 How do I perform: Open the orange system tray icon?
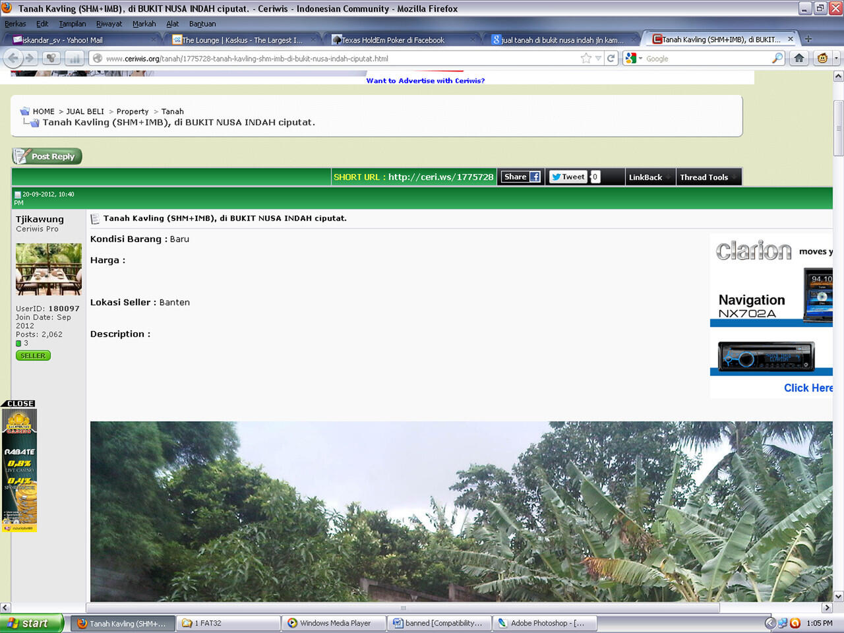tap(795, 623)
